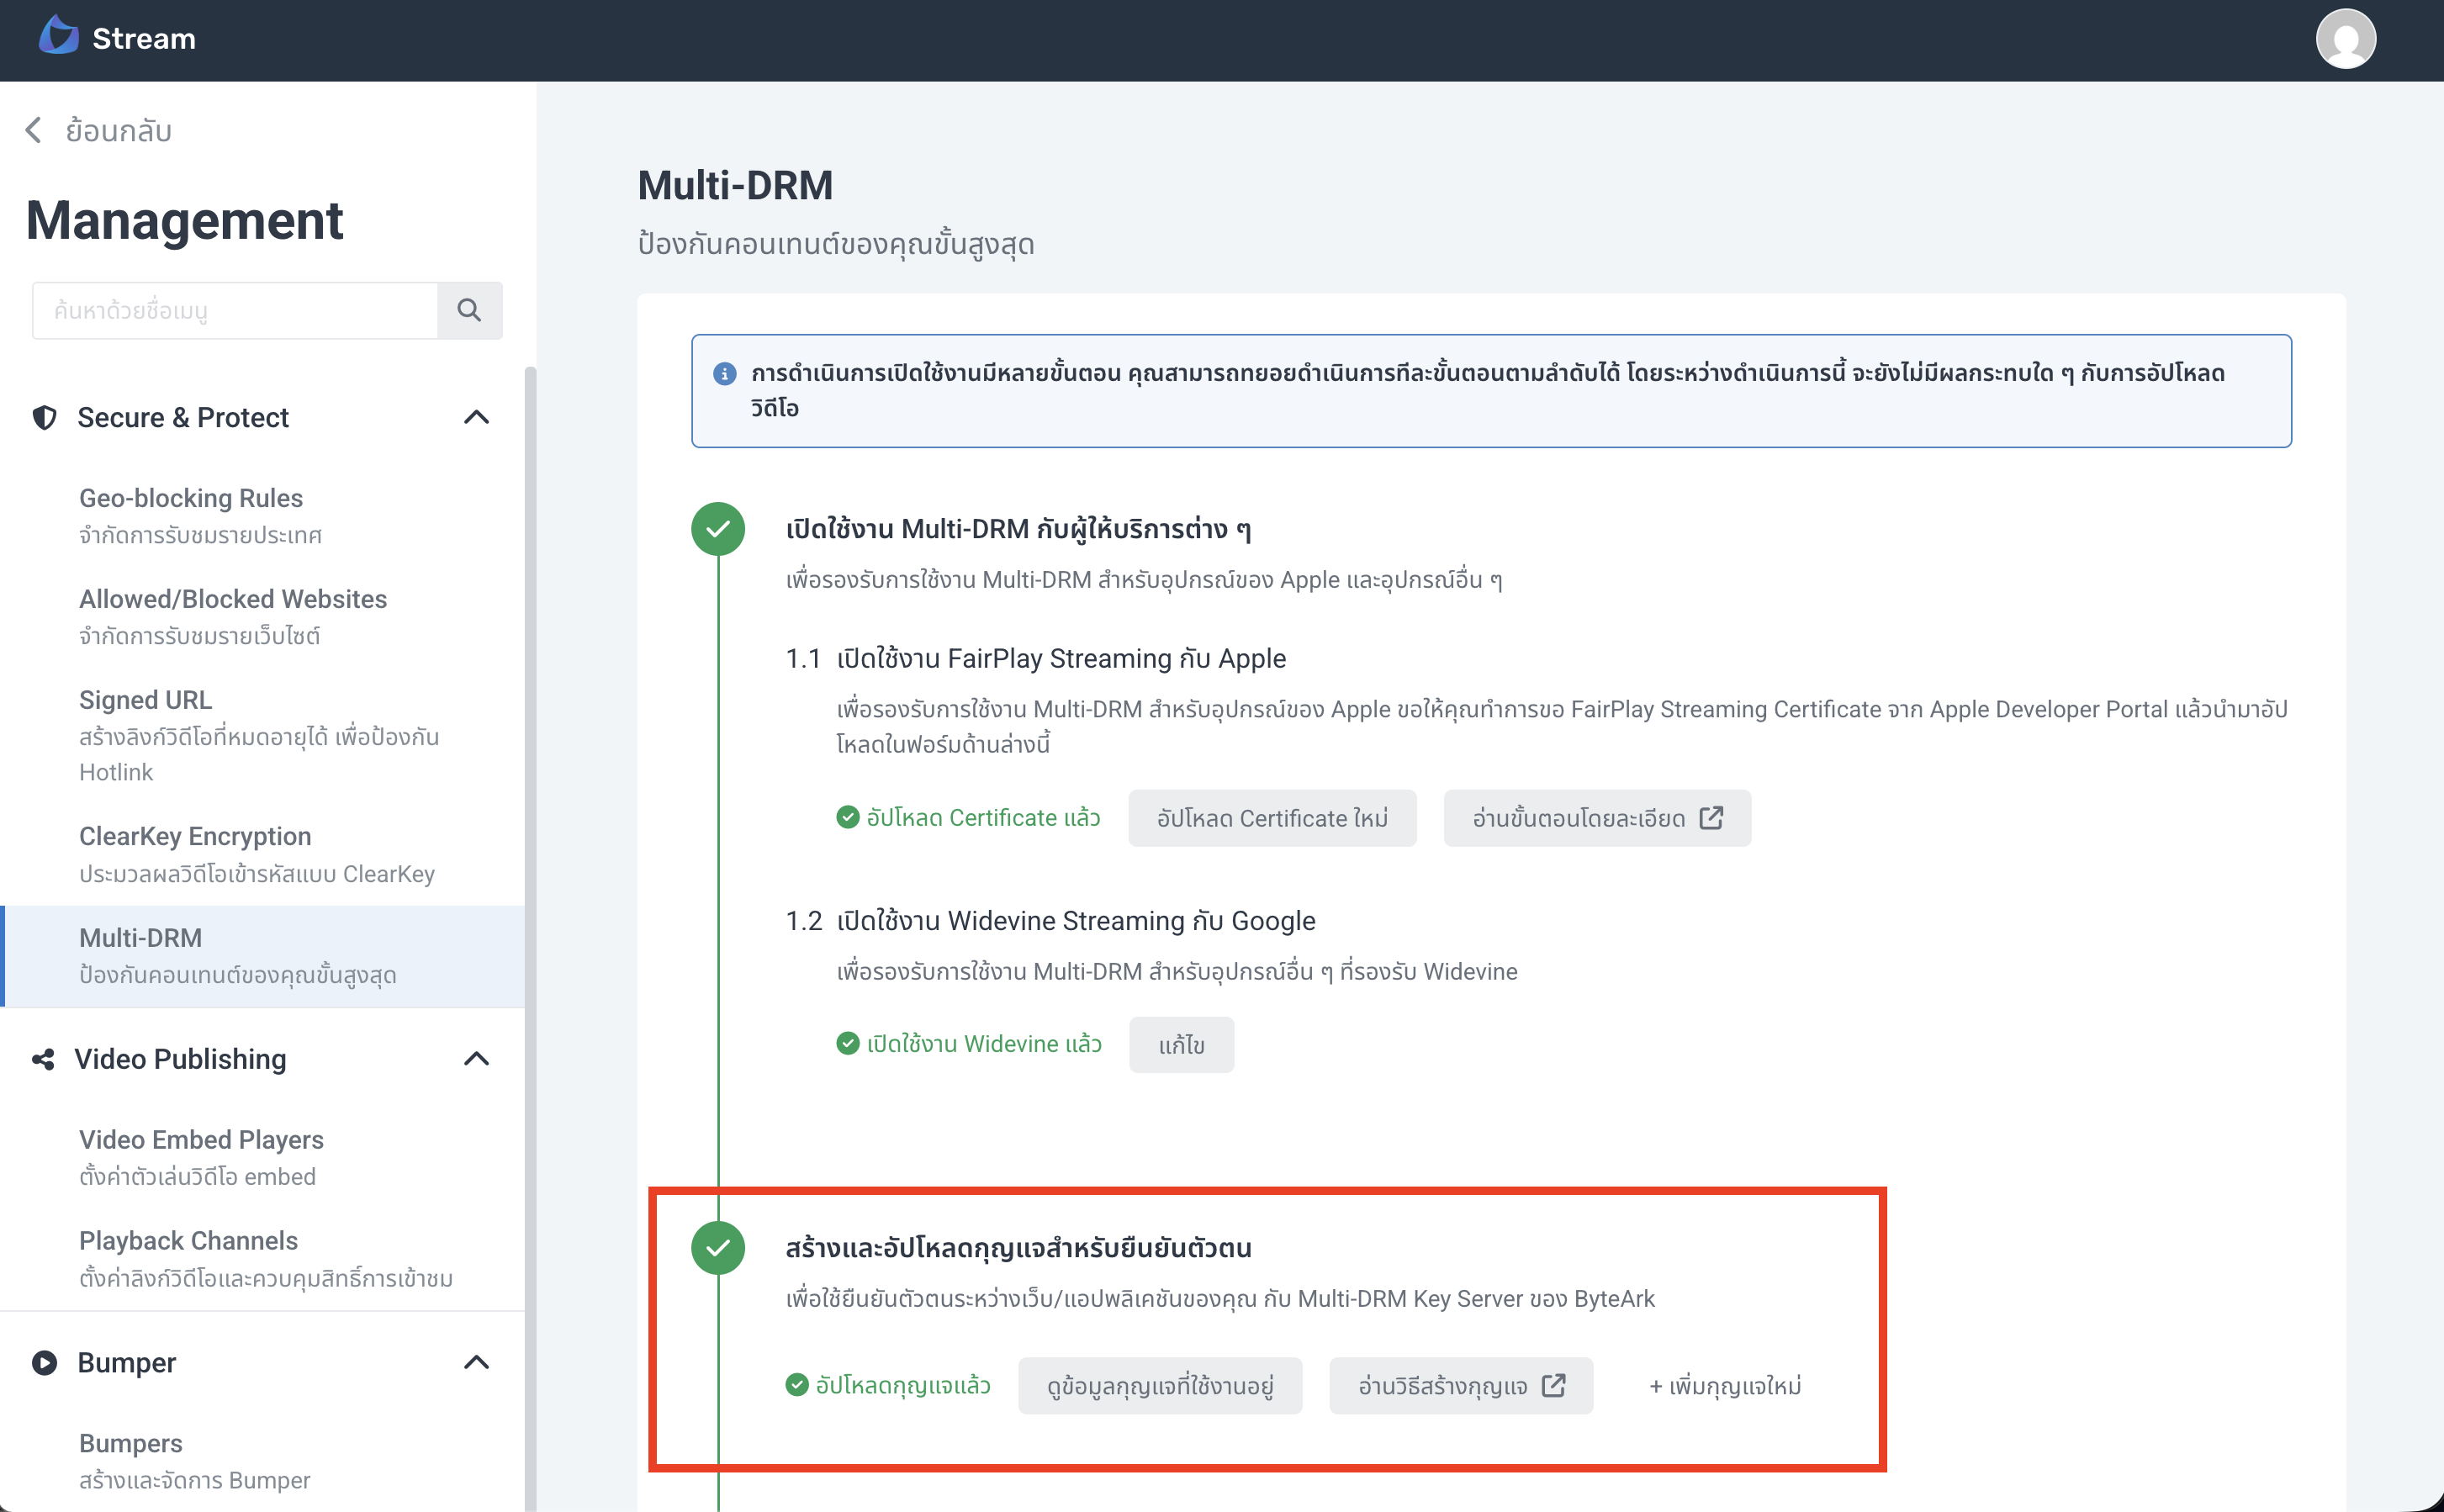Open Video Embed Players menu item
This screenshot has width=2444, height=1512.
coord(262,1157)
